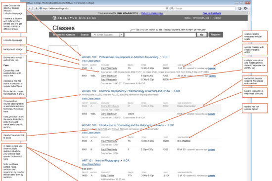
Task: Click the magnifier icon in the Google search box
Action: tap(173, 8)
